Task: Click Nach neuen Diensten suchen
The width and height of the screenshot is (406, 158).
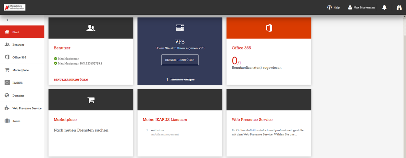Action: [81, 130]
